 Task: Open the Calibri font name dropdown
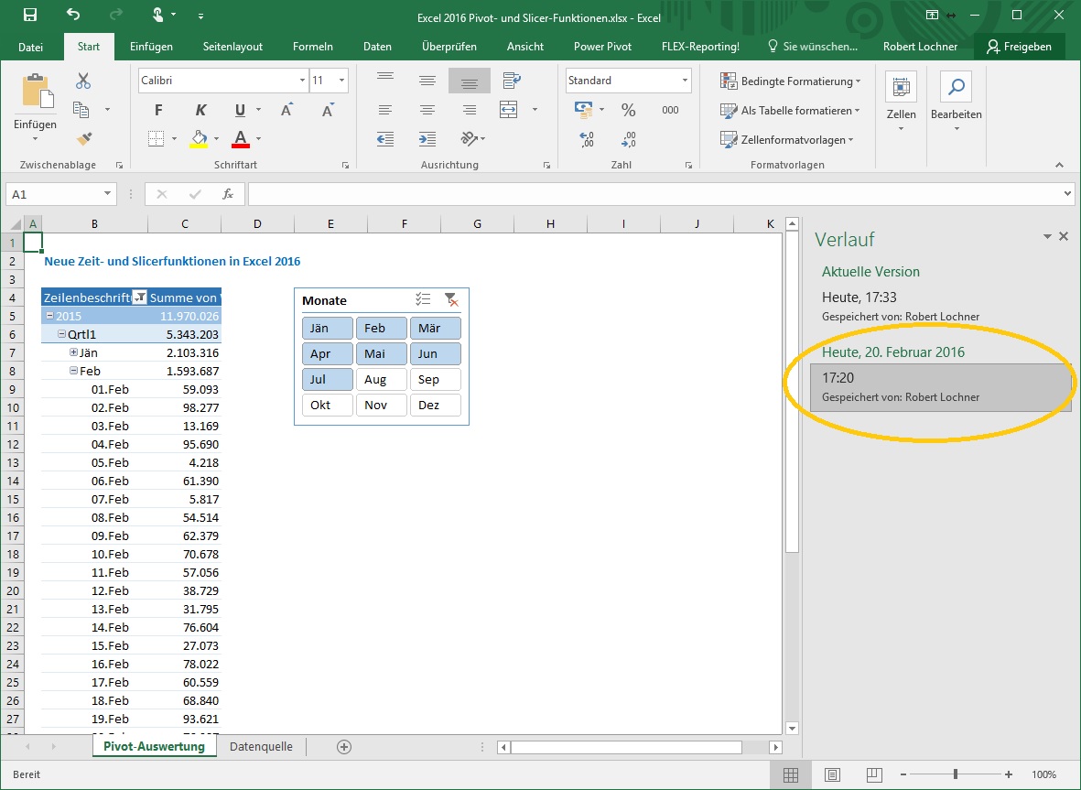pos(302,81)
